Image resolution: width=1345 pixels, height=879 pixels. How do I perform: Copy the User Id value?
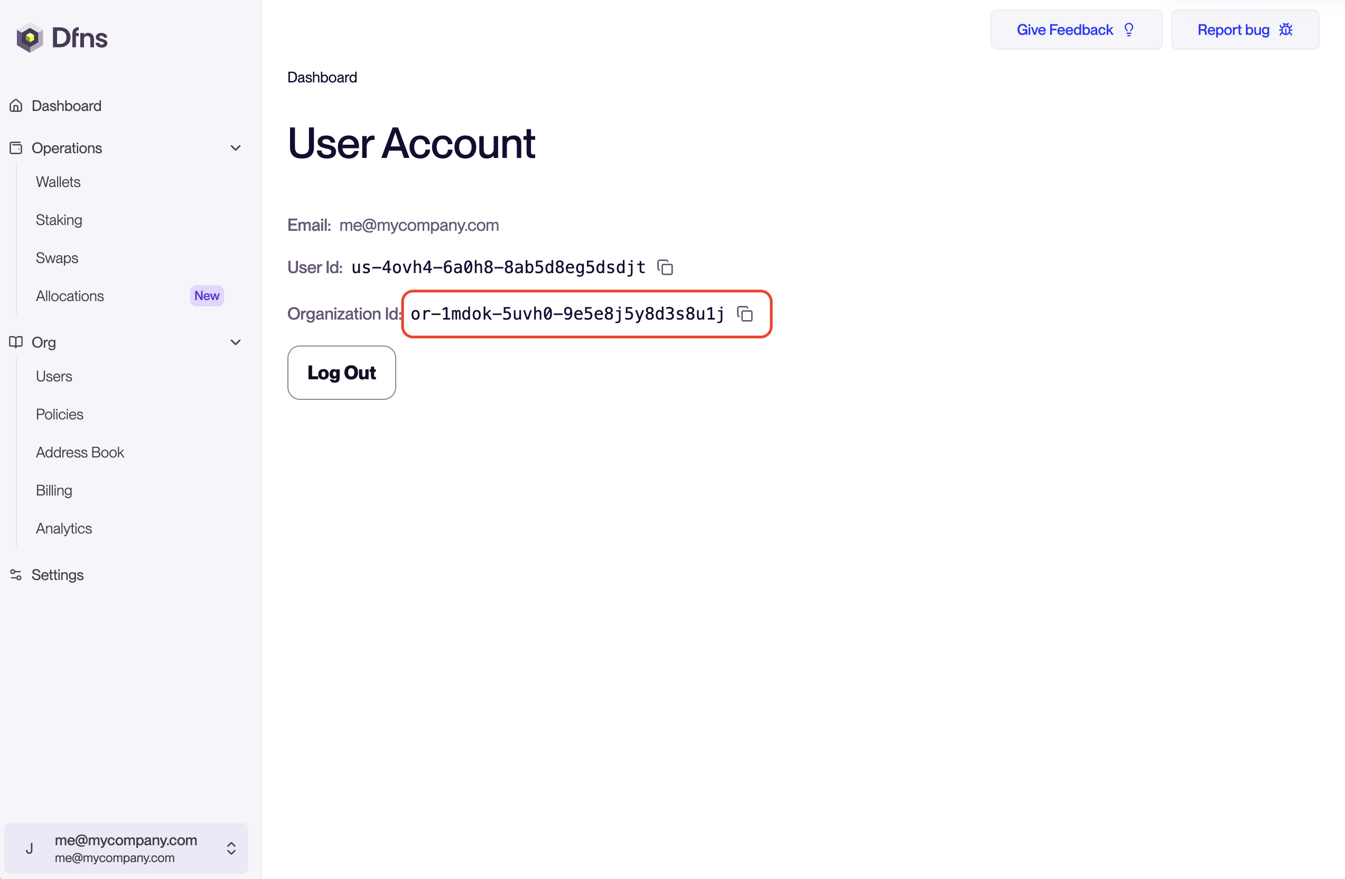pyautogui.click(x=665, y=267)
